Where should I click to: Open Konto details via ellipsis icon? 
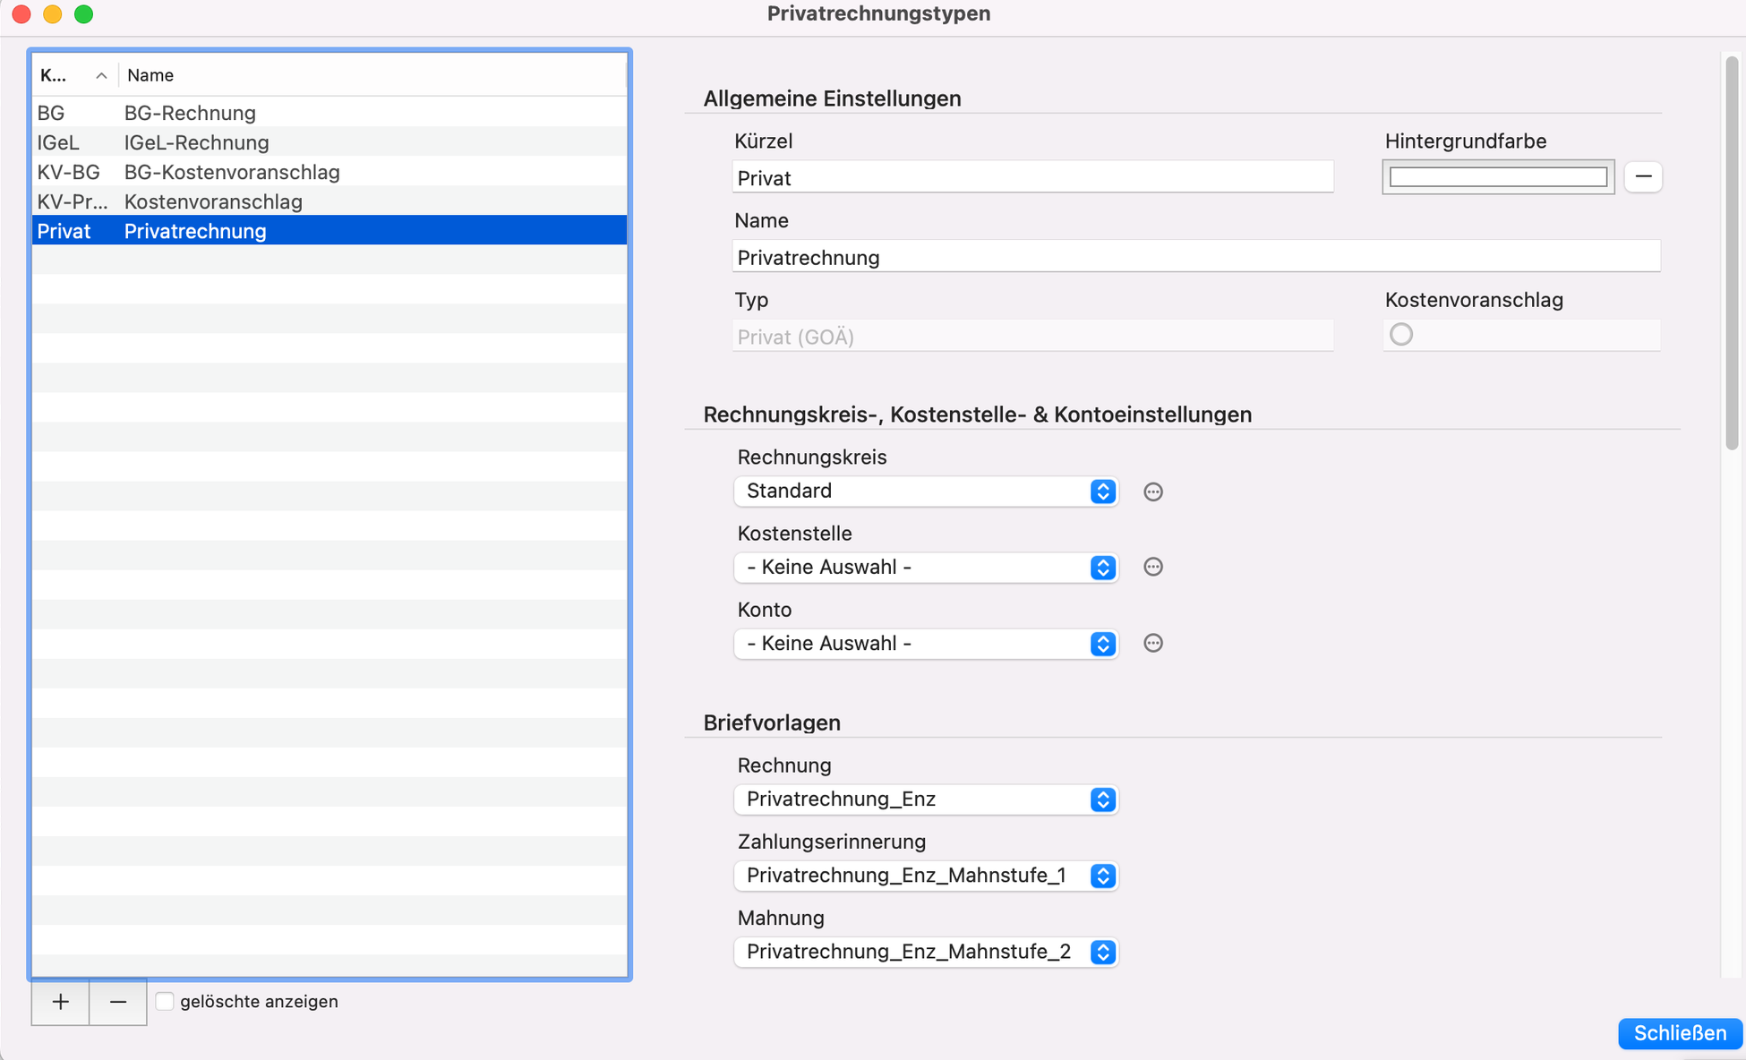click(1153, 643)
